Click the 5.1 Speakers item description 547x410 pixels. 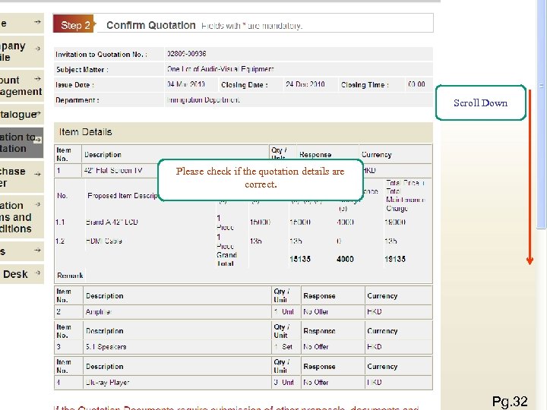[106, 347]
